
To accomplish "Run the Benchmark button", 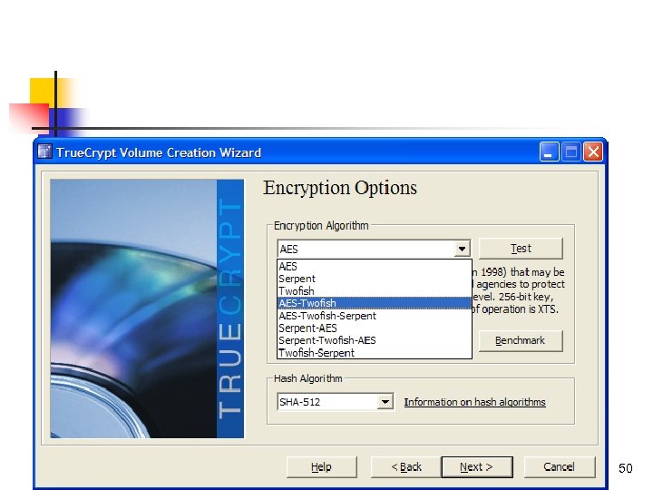I will pos(521,341).
